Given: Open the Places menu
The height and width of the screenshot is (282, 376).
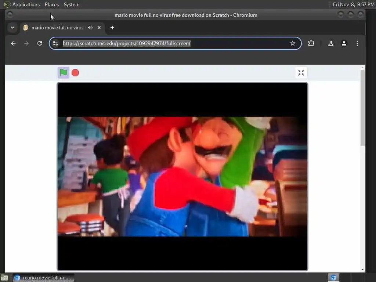Looking at the screenshot, I should [51, 4].
